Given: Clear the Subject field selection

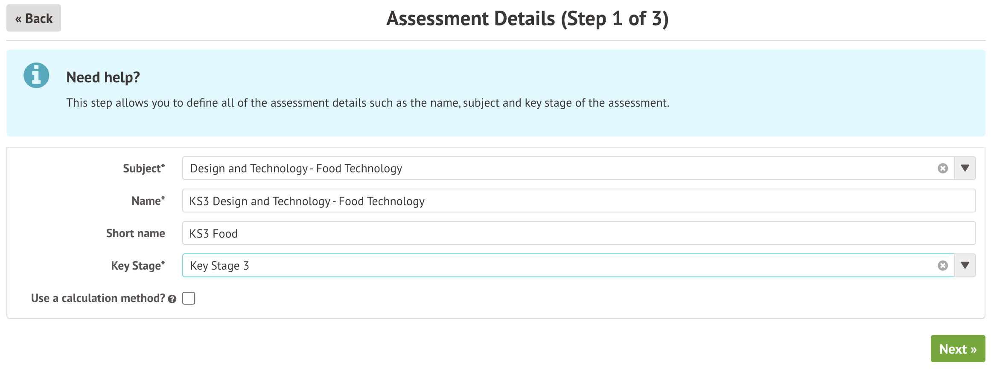Looking at the screenshot, I should point(943,169).
